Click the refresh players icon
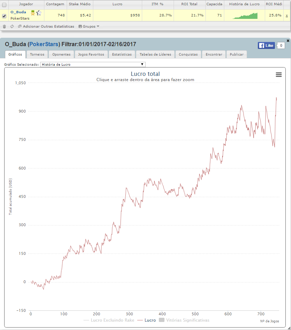 (x=12, y=26)
